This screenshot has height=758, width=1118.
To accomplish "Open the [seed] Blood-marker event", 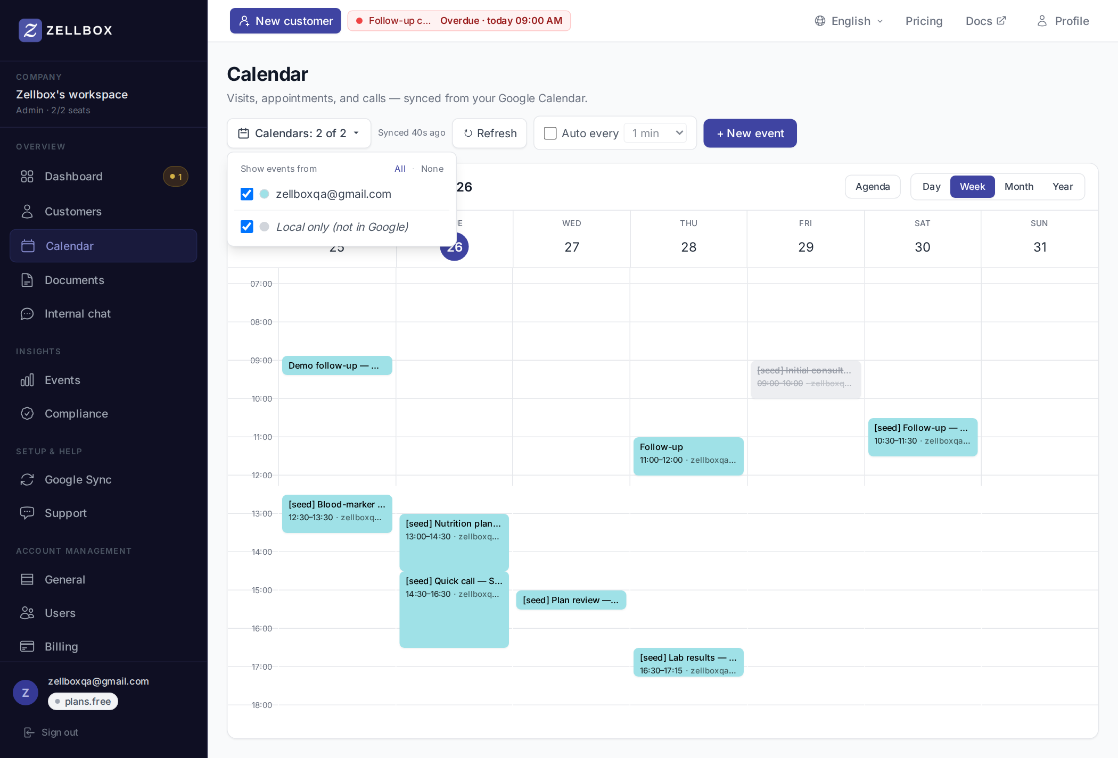I will (337, 514).
